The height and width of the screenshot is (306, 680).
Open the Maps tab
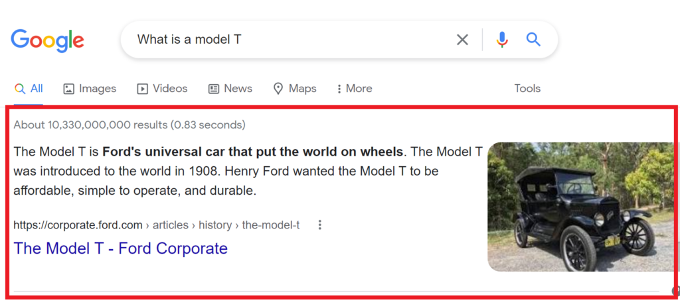click(295, 89)
